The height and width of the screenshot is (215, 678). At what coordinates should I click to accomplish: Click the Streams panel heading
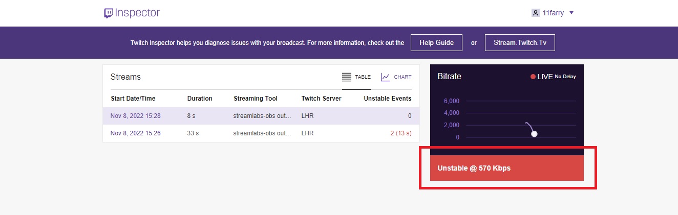125,77
